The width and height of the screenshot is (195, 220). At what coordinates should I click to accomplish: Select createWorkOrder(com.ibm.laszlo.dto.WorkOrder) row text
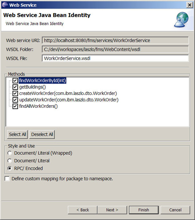tap(68, 93)
